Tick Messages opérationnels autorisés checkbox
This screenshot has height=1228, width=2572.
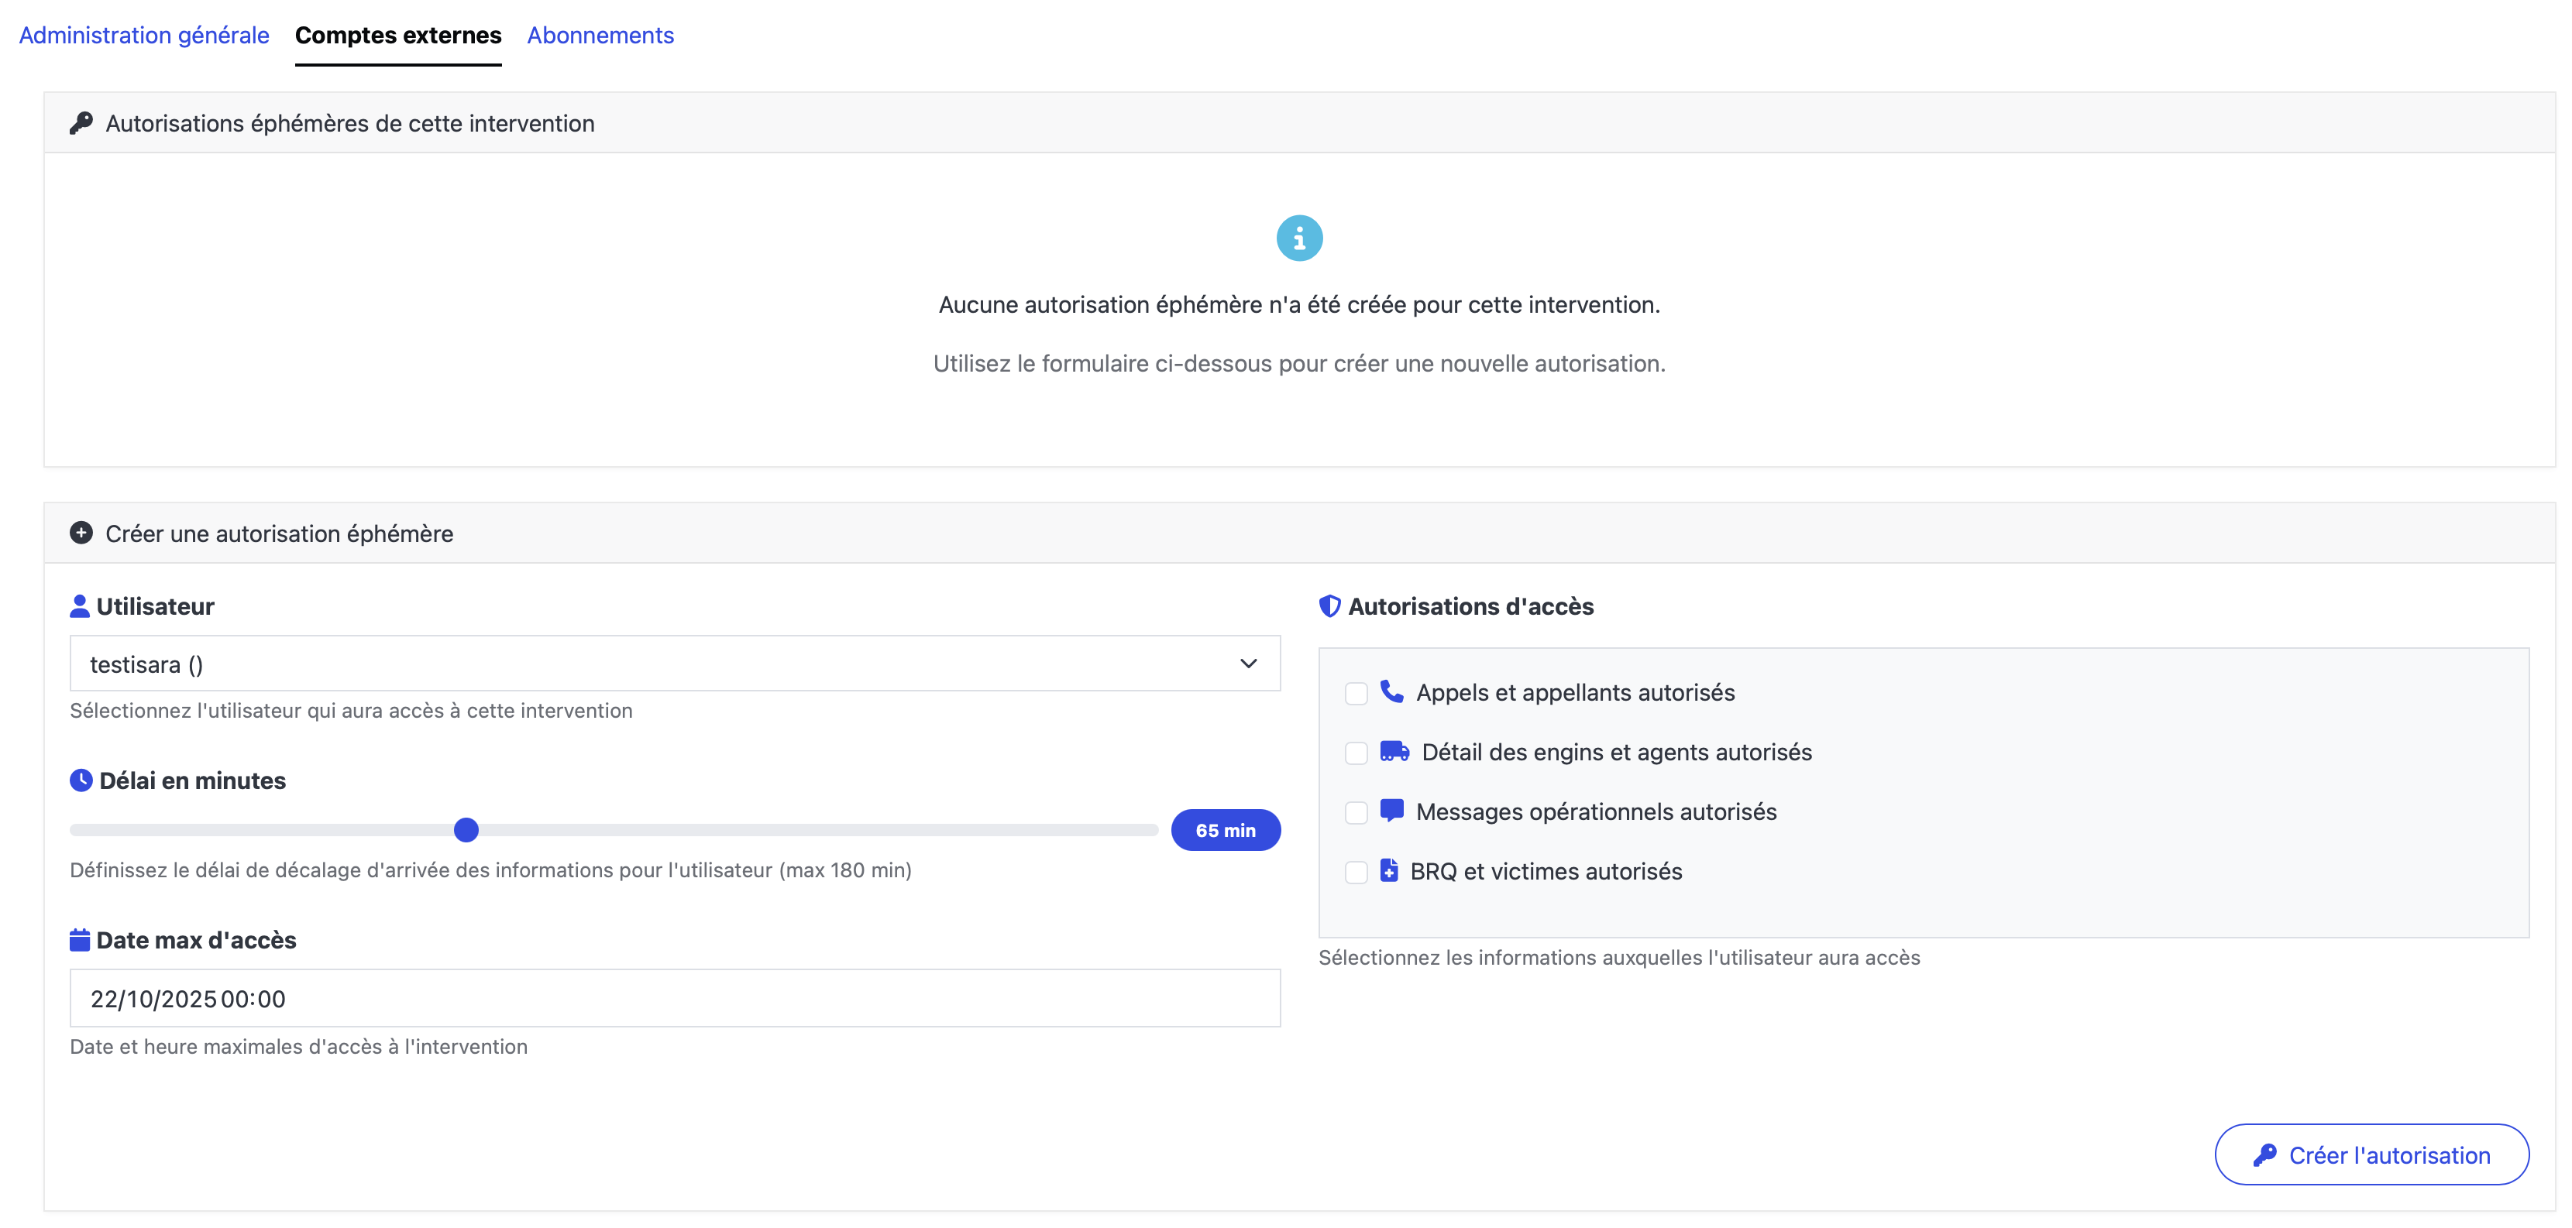click(x=1356, y=813)
